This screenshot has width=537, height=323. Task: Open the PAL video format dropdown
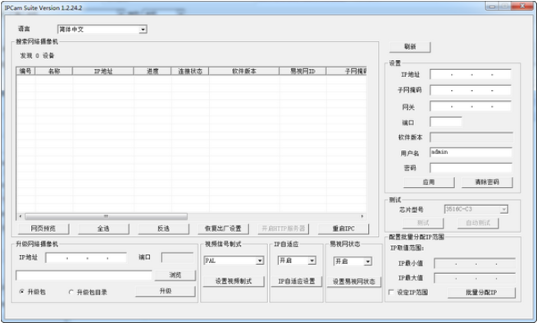tap(234, 261)
